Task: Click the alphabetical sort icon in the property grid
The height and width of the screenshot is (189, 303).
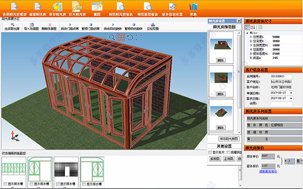Action: (254, 27)
